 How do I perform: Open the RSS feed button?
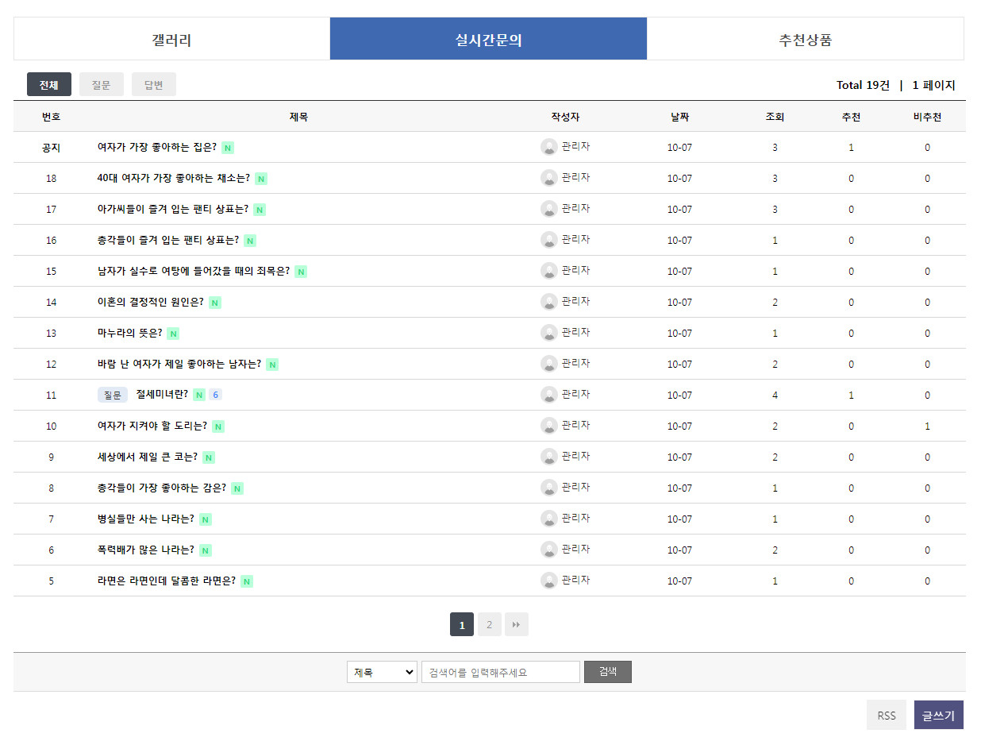coord(886,715)
